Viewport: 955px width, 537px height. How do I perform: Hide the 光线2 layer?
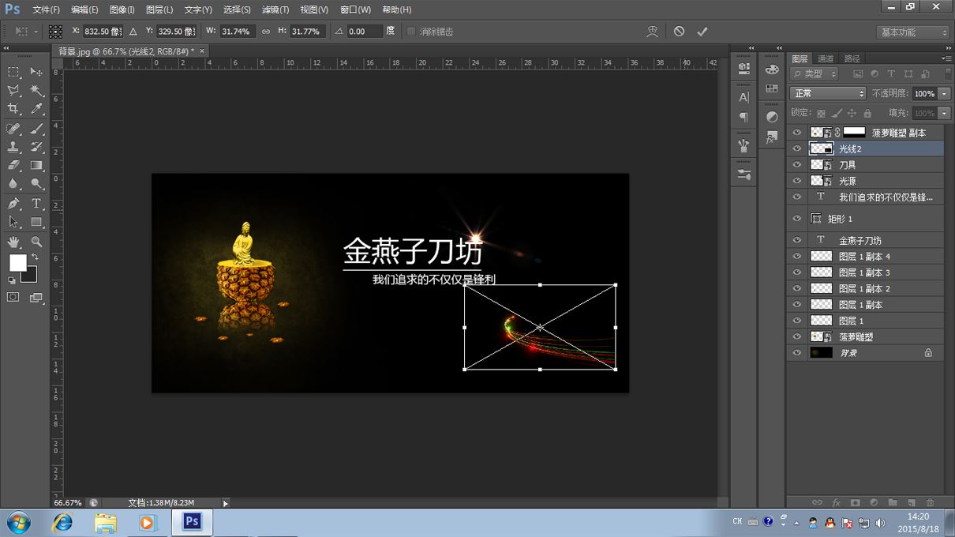tap(797, 148)
